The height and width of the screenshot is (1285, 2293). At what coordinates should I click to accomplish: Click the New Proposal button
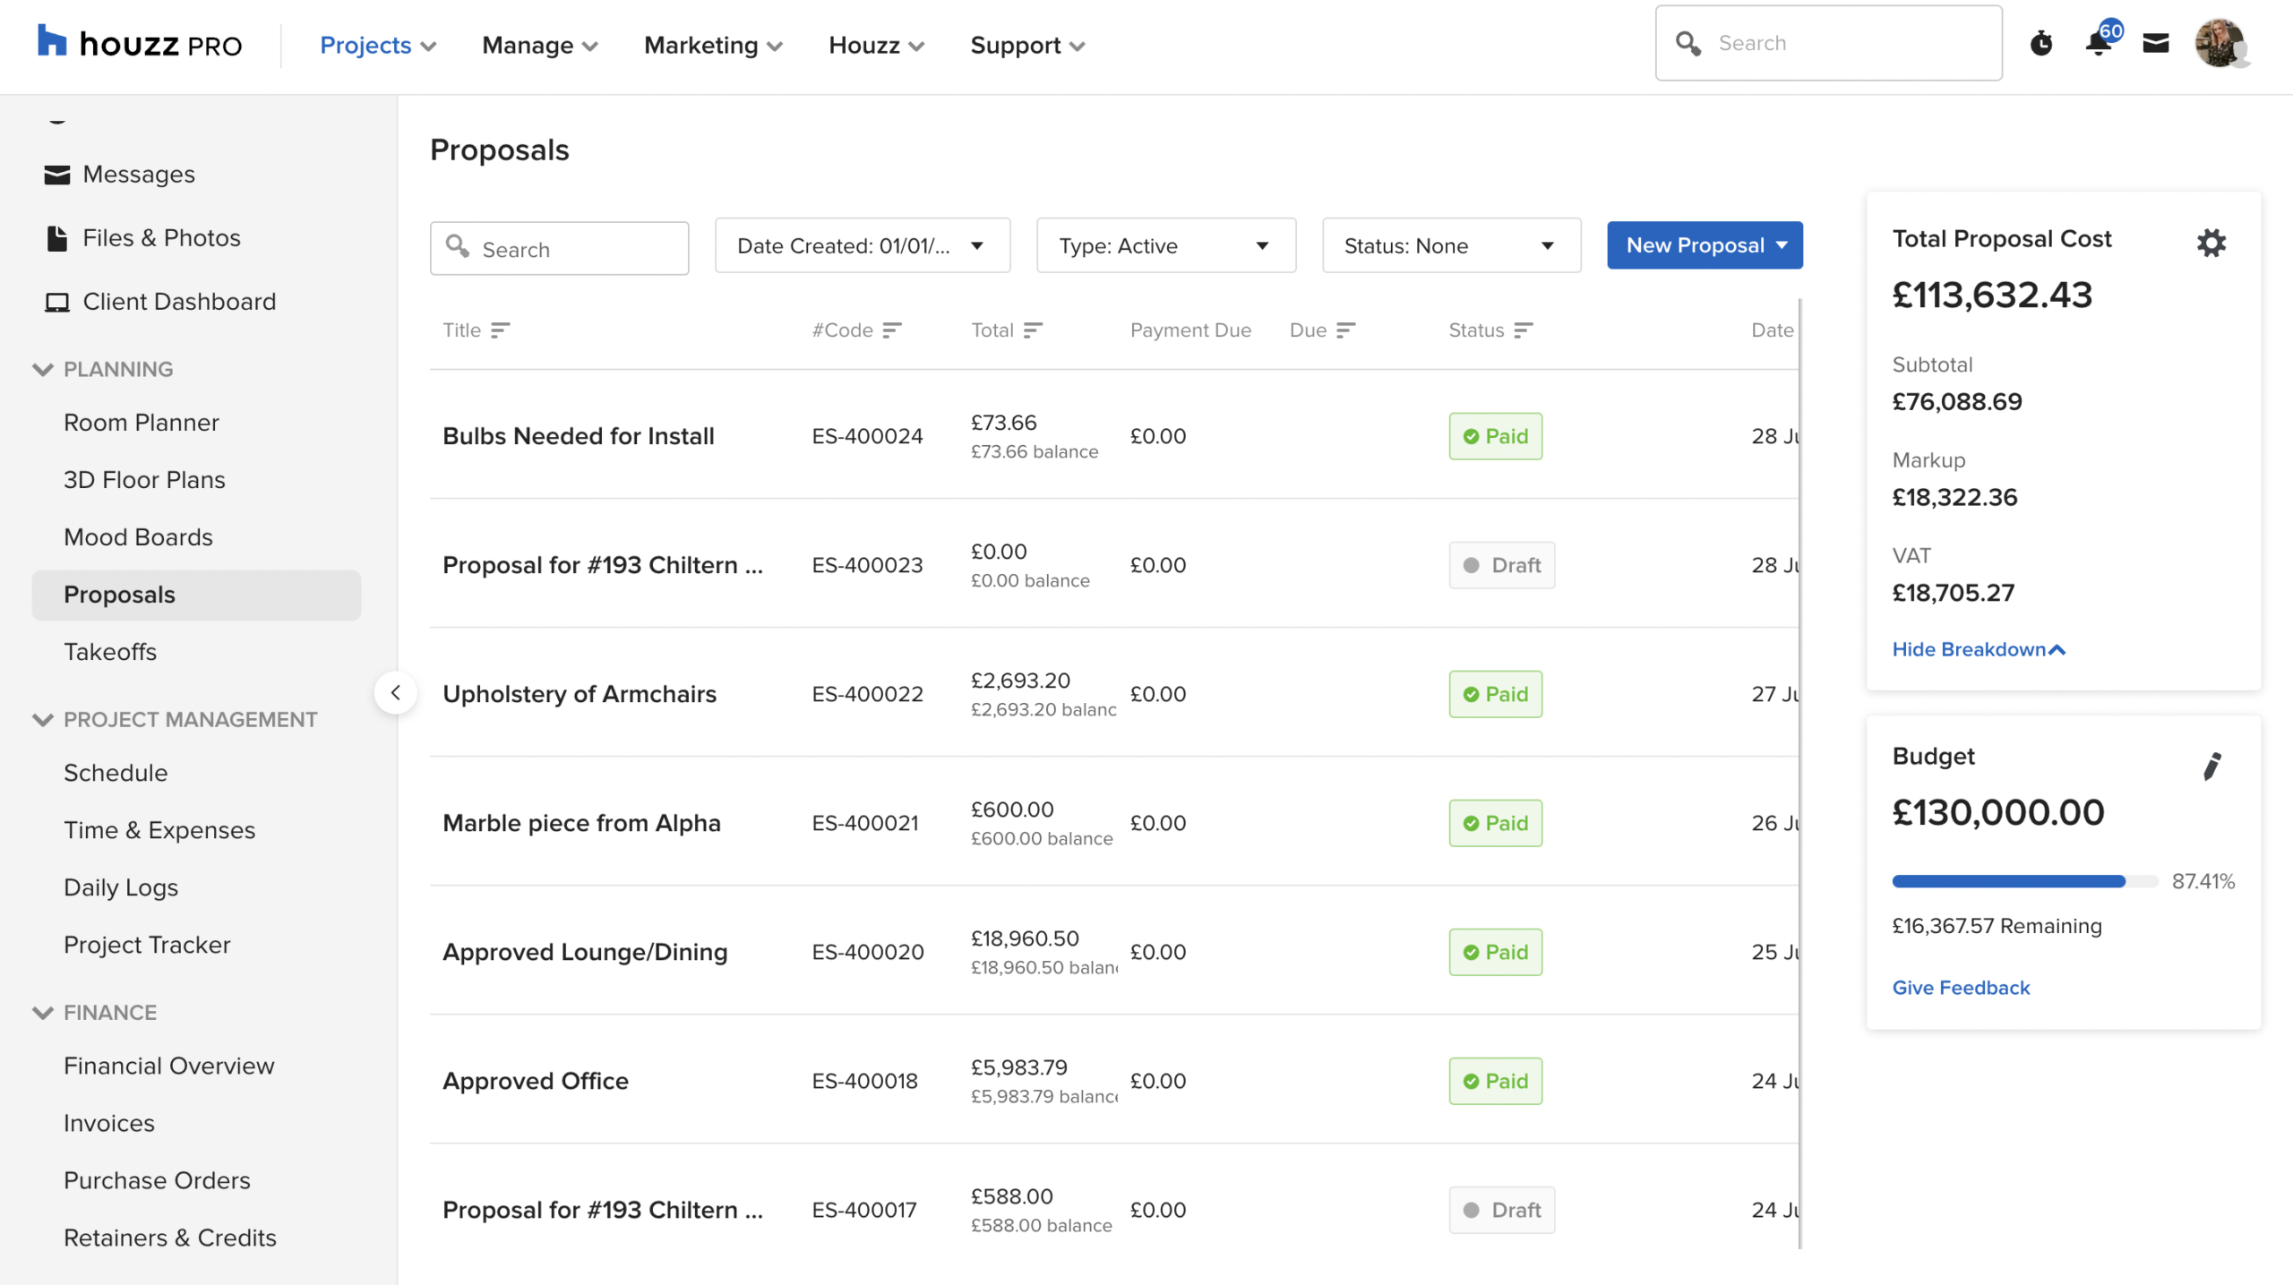(x=1704, y=245)
